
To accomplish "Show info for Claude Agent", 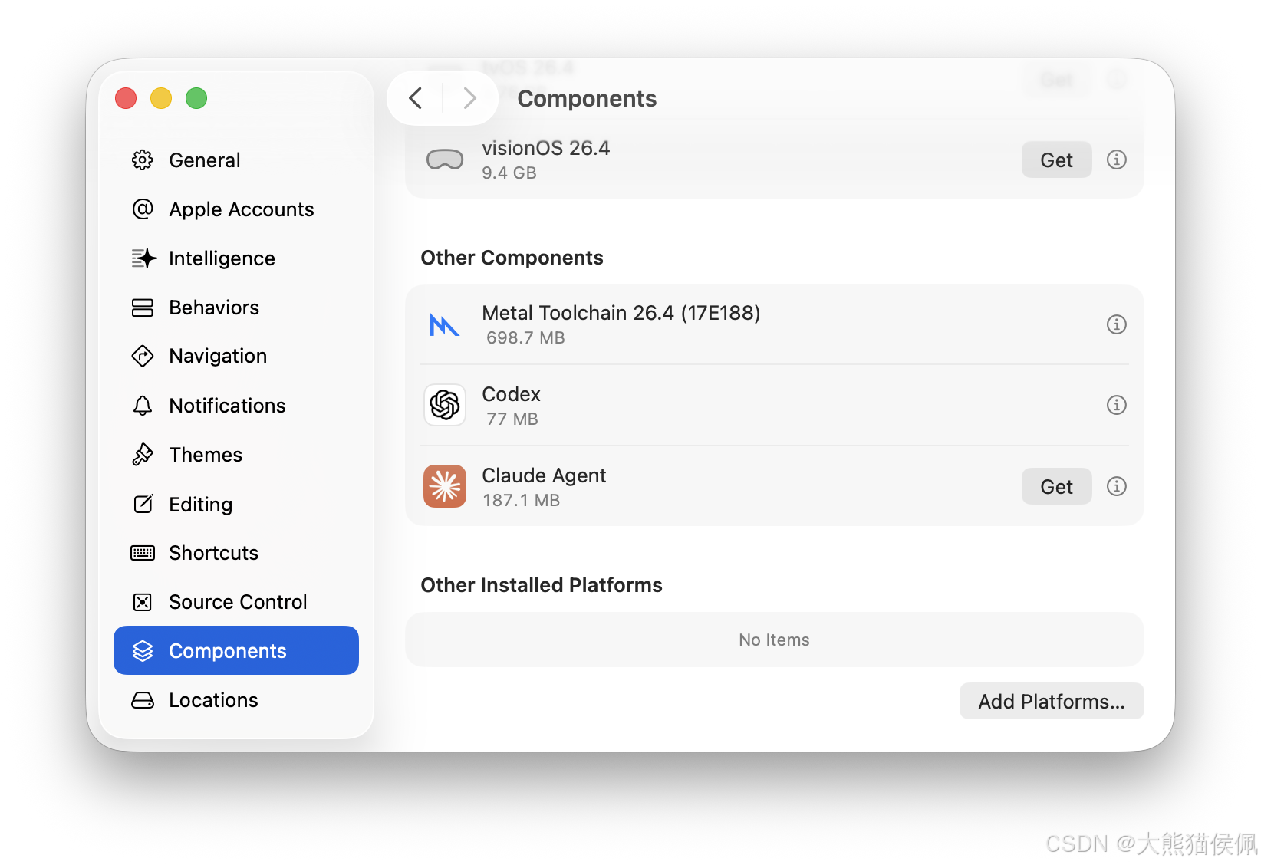I will coord(1117,486).
